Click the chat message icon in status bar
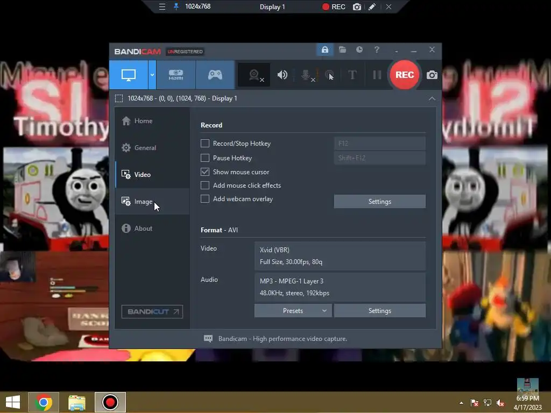Image resolution: width=551 pixels, height=413 pixels. (x=208, y=339)
